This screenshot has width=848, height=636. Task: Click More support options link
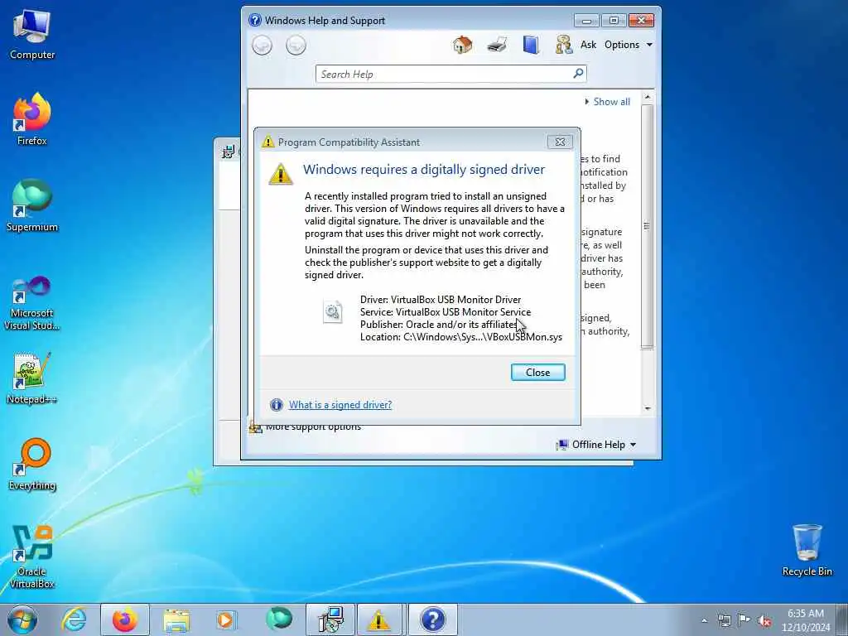[313, 427]
